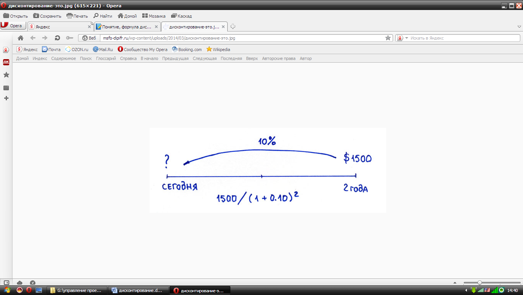523x295 pixels.
Task: Open the Mail.Ru bookmark
Action: tap(103, 49)
